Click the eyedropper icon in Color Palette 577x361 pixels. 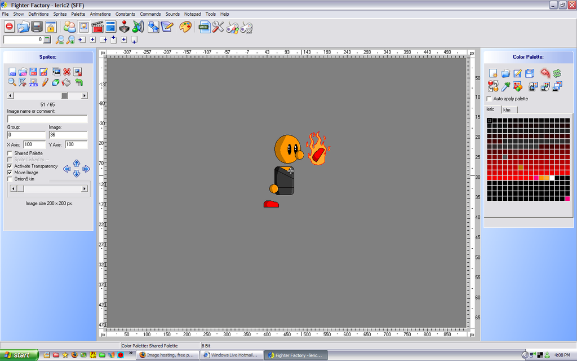pos(505,86)
